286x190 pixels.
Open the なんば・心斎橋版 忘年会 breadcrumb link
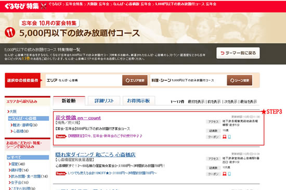click(x=132, y=4)
